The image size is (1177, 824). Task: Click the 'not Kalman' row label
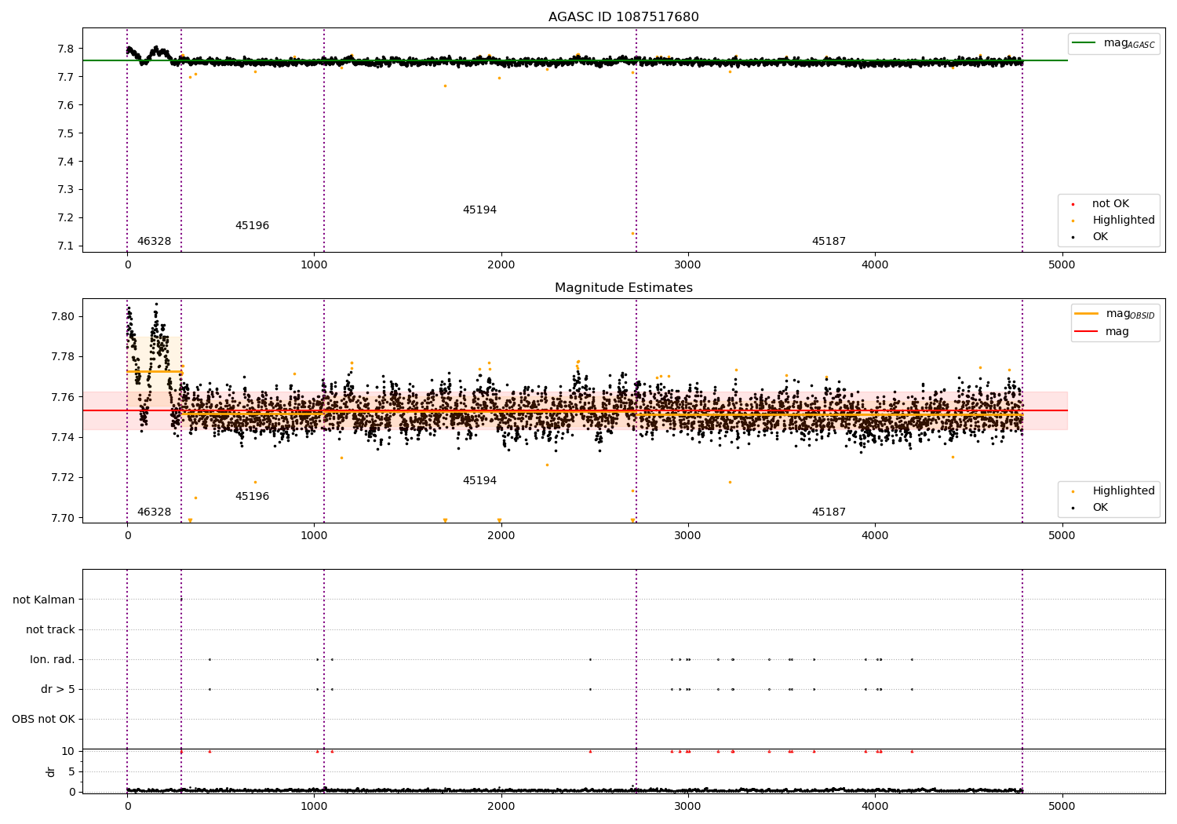[44, 600]
